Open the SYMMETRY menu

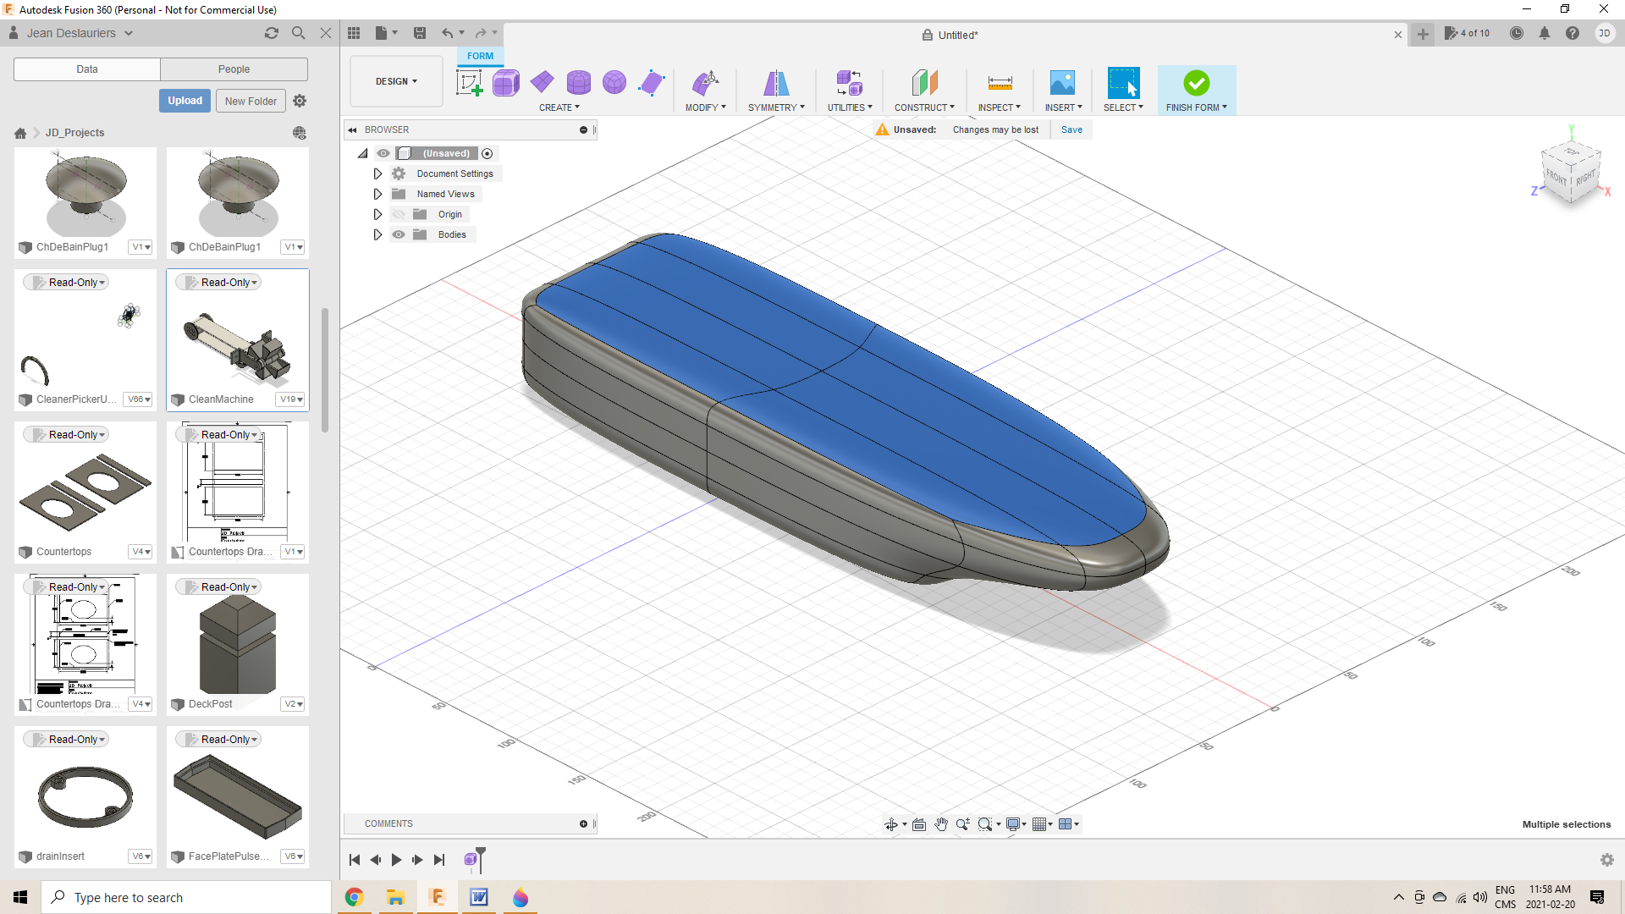click(776, 107)
